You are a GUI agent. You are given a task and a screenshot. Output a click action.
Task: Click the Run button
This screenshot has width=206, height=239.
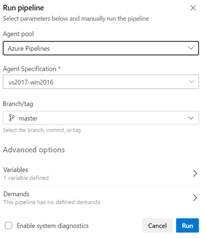(x=188, y=225)
